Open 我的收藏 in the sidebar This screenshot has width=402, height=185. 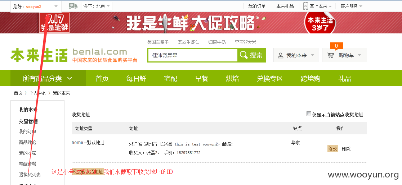click(28, 153)
